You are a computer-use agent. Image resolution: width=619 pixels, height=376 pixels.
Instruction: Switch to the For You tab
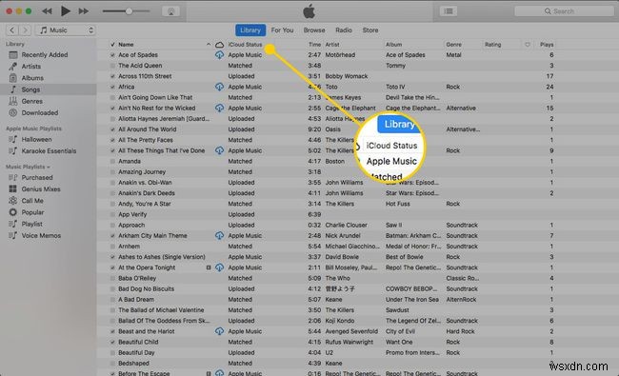[282, 30]
